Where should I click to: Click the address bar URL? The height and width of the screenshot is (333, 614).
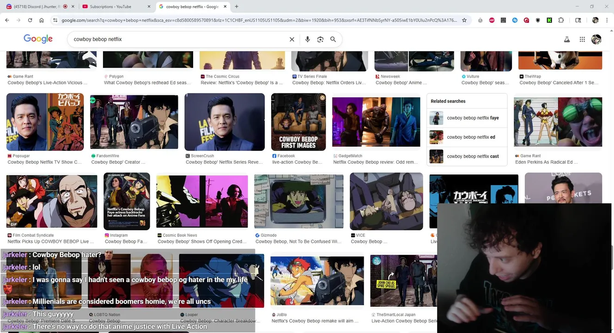click(259, 20)
